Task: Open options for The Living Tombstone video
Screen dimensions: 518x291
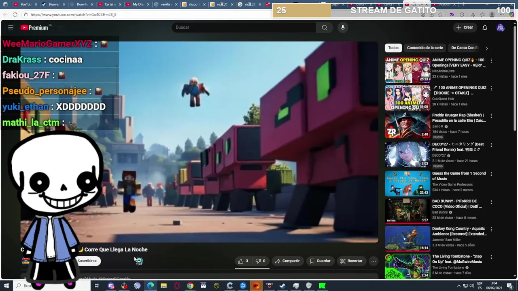Action: pyautogui.click(x=491, y=257)
